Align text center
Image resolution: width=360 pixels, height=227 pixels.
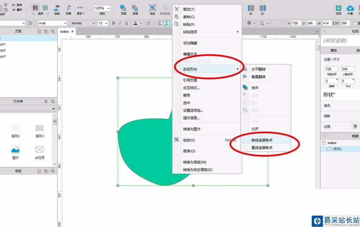[x=167, y=23]
